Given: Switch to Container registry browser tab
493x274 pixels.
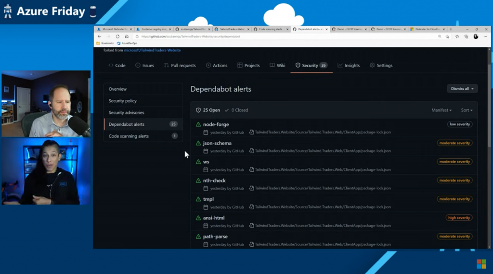Looking at the screenshot, I should 154,29.
